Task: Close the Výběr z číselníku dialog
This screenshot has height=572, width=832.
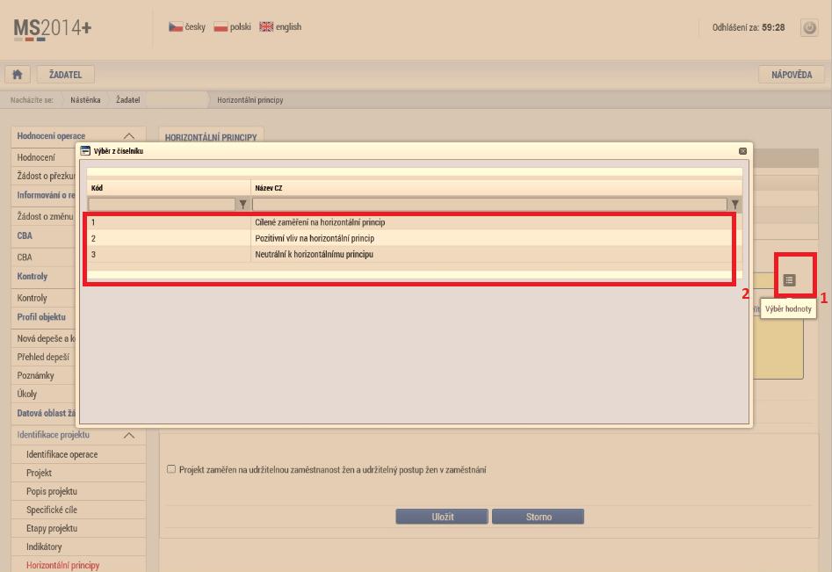Action: (743, 151)
